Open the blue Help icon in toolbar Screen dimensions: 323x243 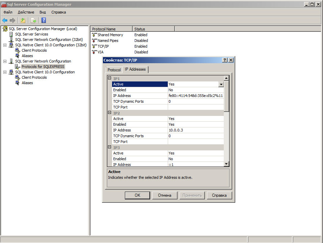(44, 20)
